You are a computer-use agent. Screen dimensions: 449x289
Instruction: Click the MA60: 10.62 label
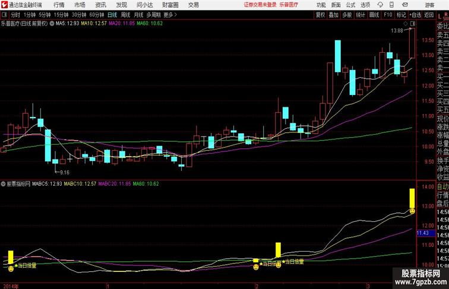(x=150, y=24)
